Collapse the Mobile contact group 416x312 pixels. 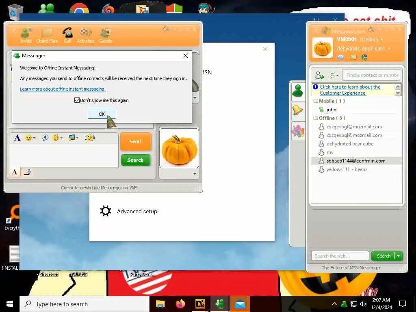[x=316, y=101]
